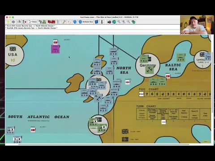Select the 4 4 4 ship counter in North Sea
The height and width of the screenshot is (161, 215).
(x=116, y=85)
